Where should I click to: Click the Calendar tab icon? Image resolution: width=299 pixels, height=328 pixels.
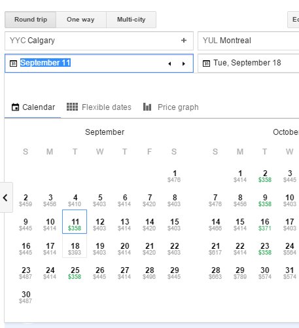click(x=15, y=107)
